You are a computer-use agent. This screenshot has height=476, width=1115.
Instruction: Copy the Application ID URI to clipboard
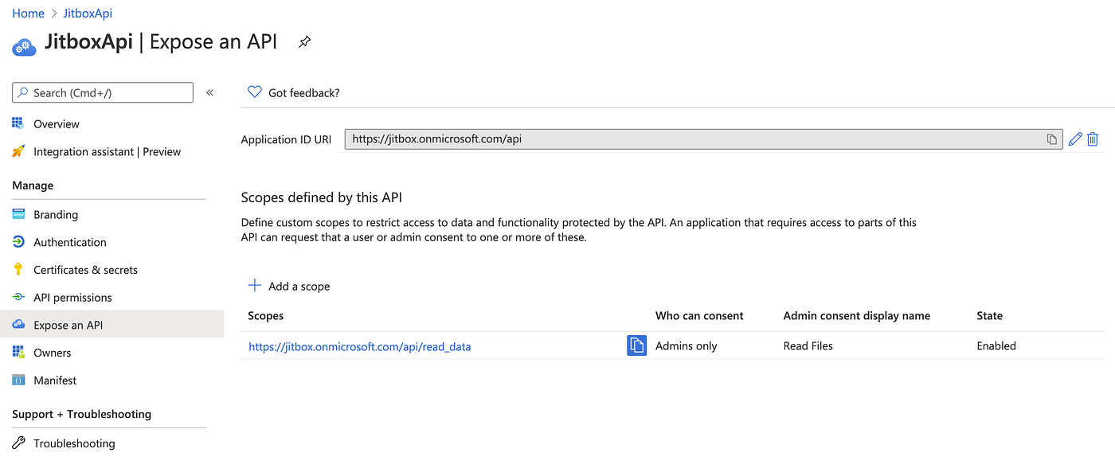(1051, 139)
